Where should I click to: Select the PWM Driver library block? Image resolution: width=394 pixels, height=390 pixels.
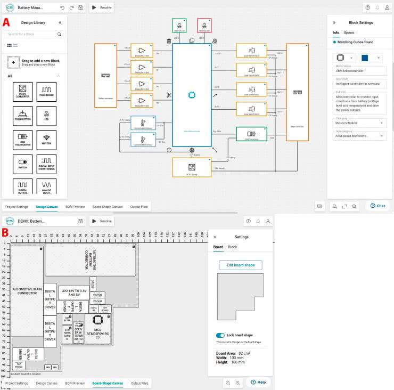46,91
